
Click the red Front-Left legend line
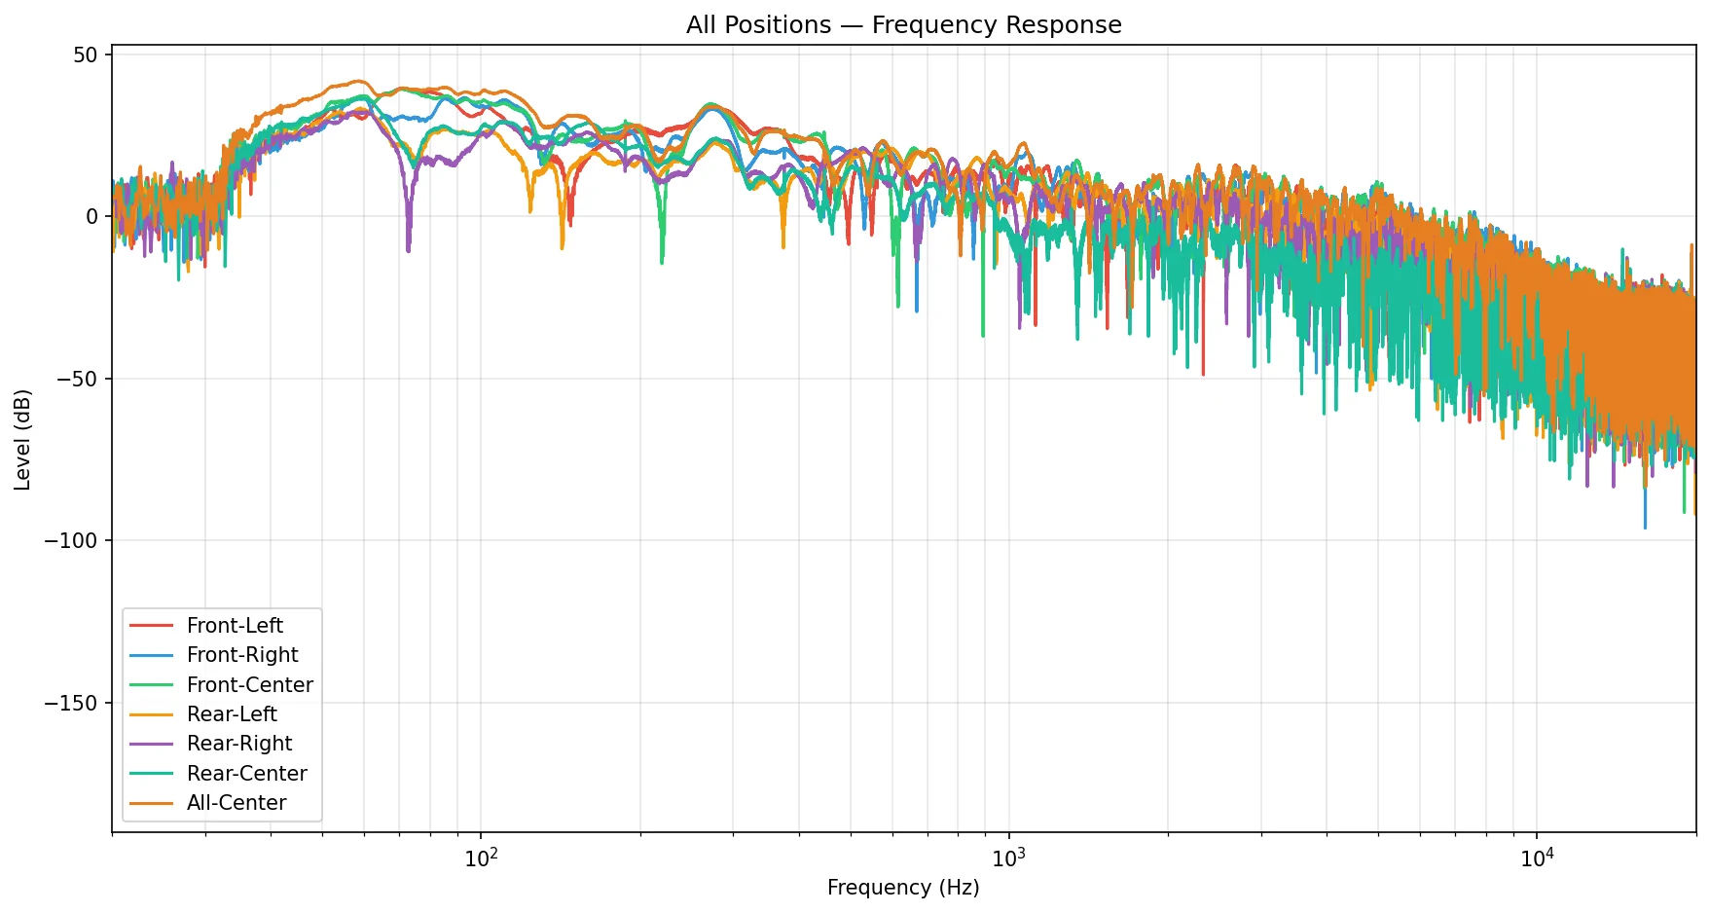click(151, 625)
